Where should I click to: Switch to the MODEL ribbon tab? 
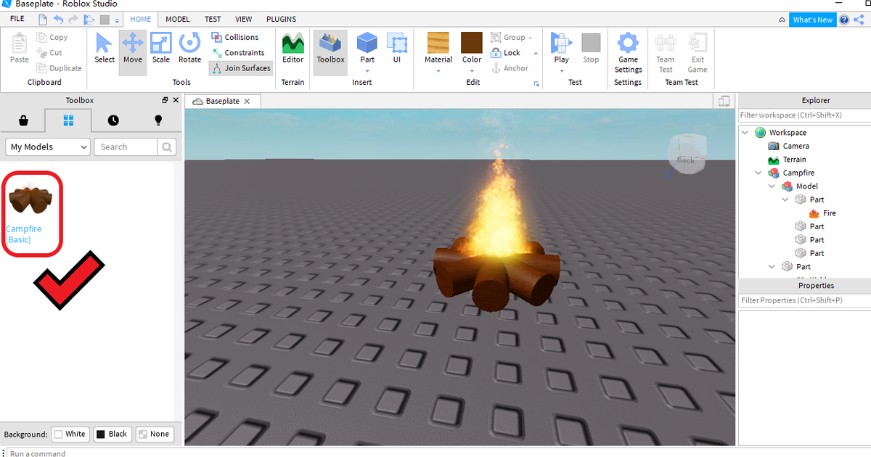[x=177, y=20]
